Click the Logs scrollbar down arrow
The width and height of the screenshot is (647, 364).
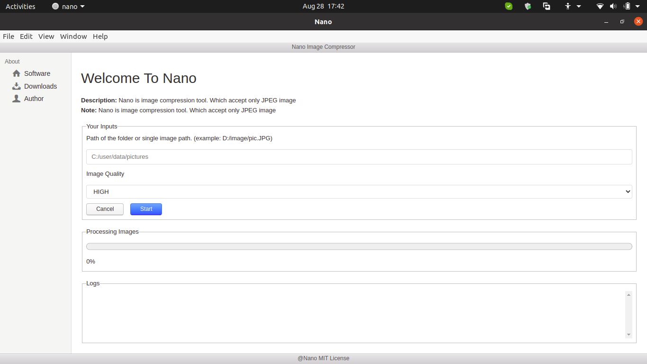tap(629, 335)
